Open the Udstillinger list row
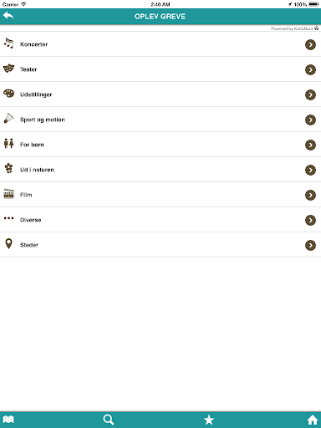The image size is (321, 428). (160, 94)
